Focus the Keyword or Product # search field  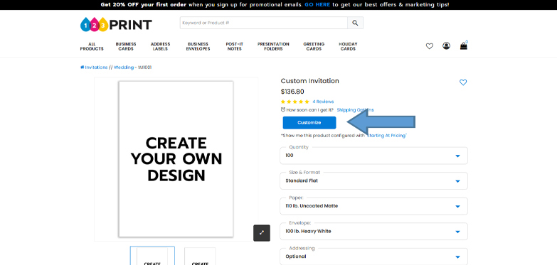[264, 23]
